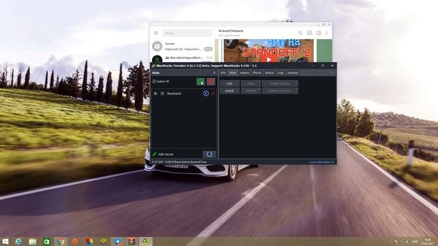Click the ENG language indicator in tray
Screen dimensions: 438x246
[415, 241]
